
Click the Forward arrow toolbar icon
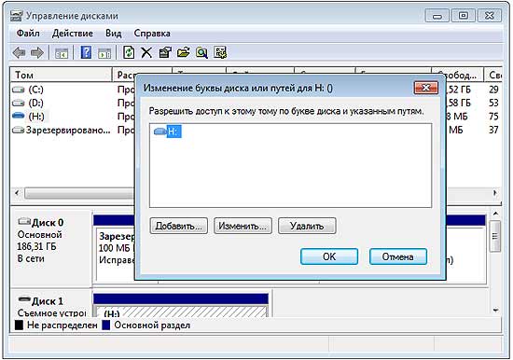[x=37, y=52]
